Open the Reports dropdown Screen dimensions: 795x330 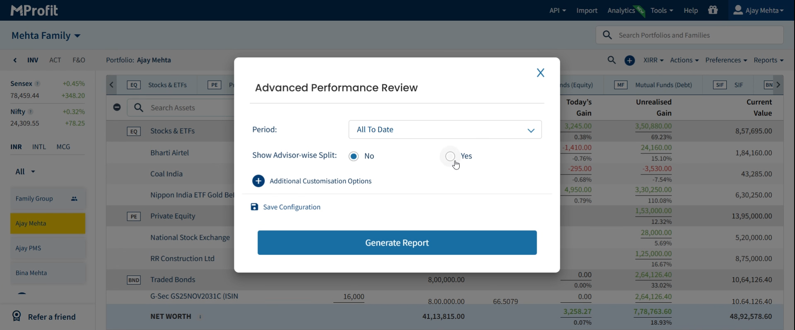[768, 60]
